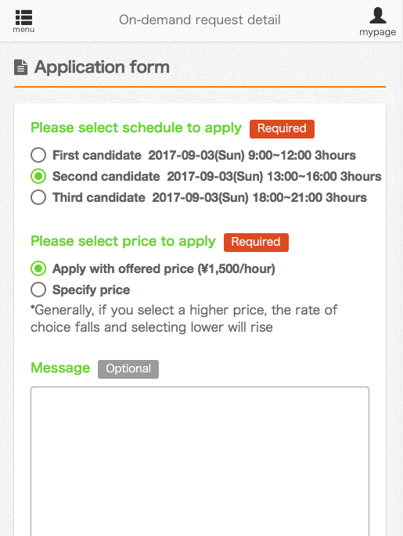Image resolution: width=403 pixels, height=536 pixels.
Task: Click the menu label under hamburger icon
Action: click(23, 30)
